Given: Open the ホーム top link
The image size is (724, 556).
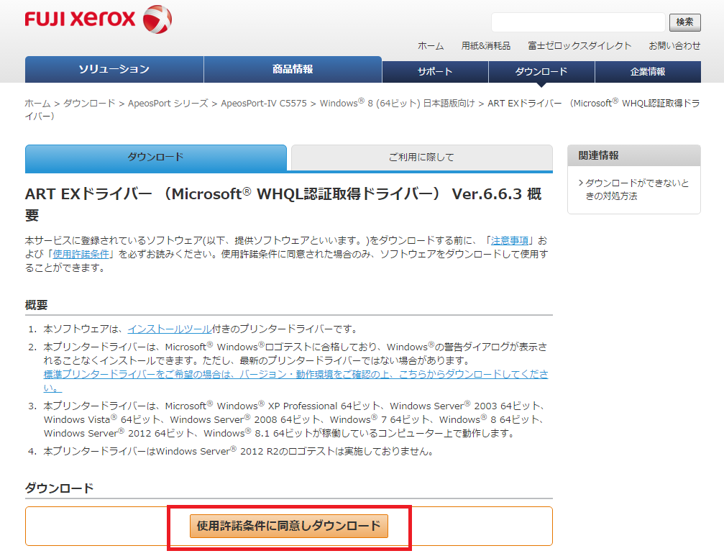Looking at the screenshot, I should [x=431, y=45].
